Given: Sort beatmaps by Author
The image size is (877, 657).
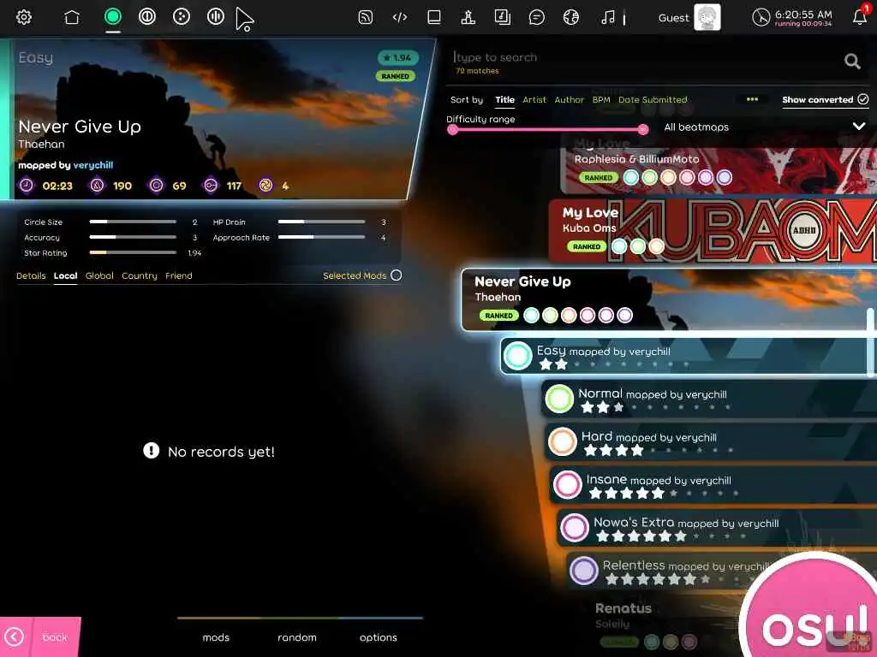Looking at the screenshot, I should (569, 99).
